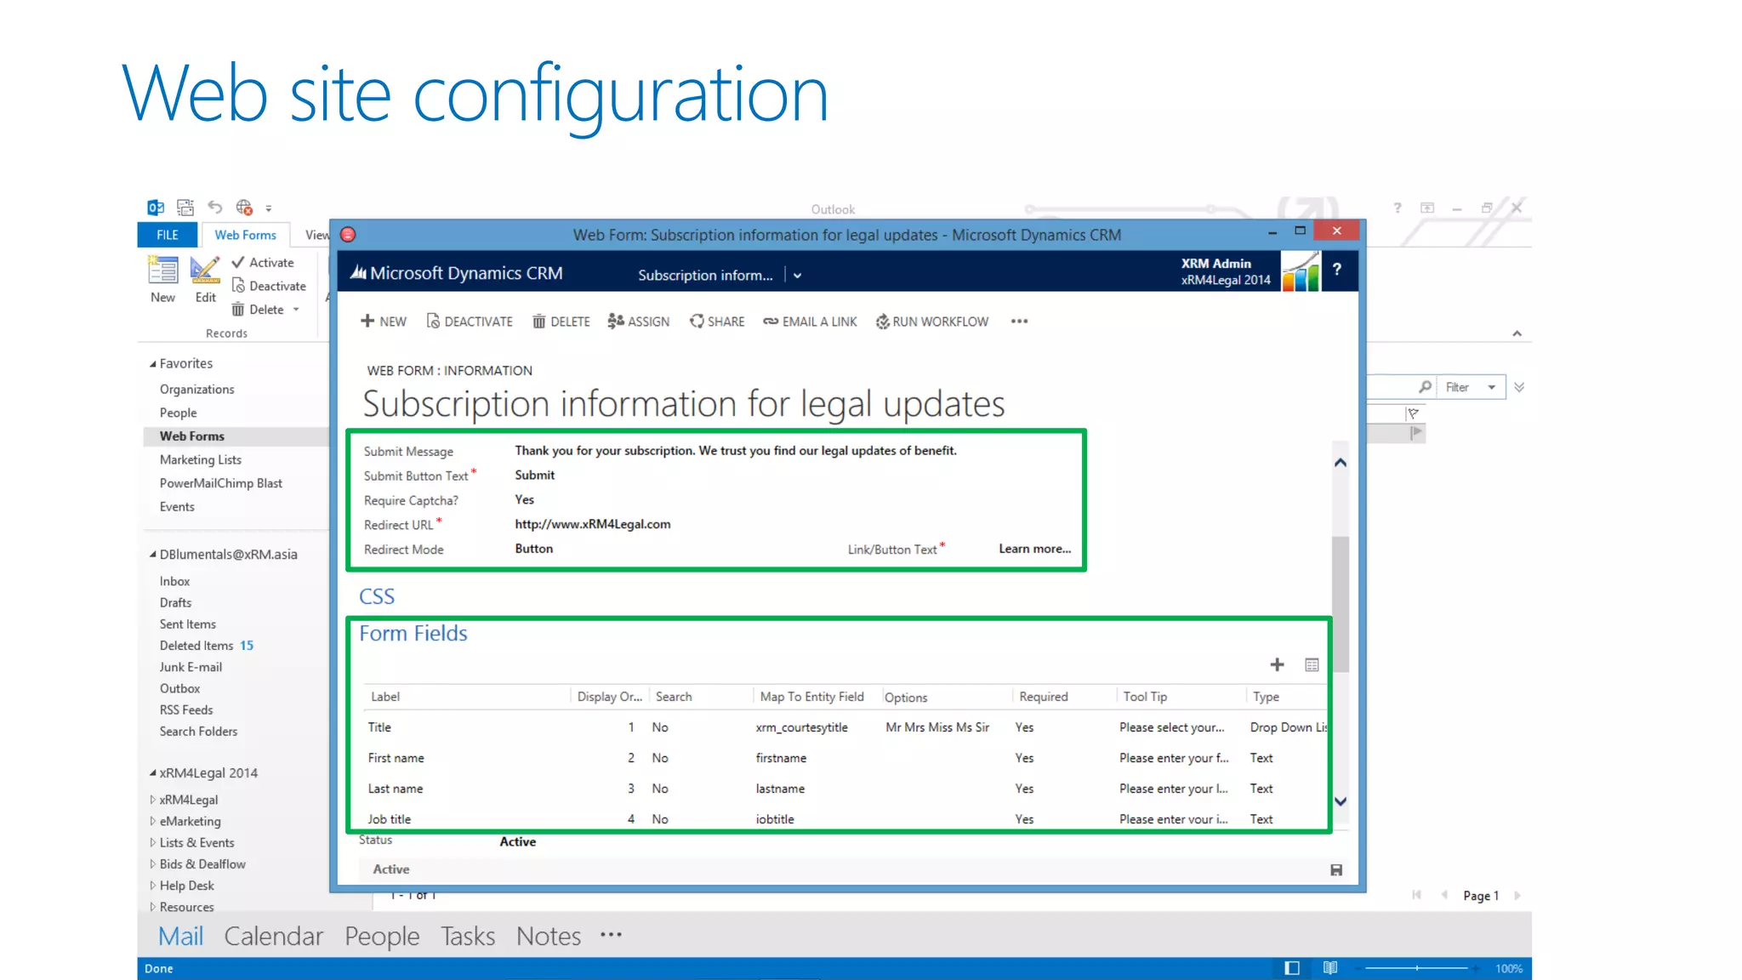The image size is (1742, 980).
Task: Open the Inbox folder
Action: tap(174, 581)
